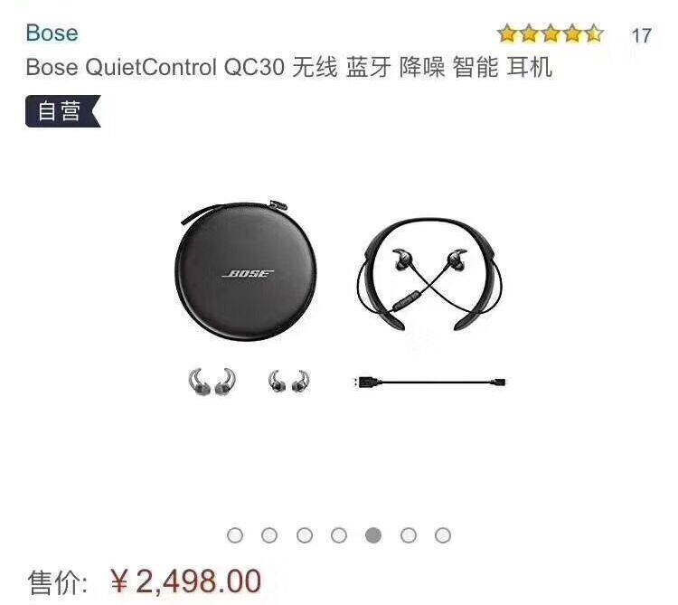The height and width of the screenshot is (605, 678).
Task: Select the fourth image carousel dot
Action: [x=339, y=535]
